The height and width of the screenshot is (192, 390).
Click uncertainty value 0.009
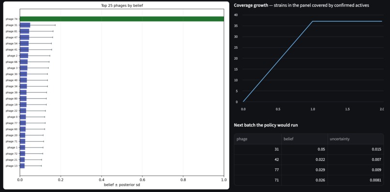[356, 170]
